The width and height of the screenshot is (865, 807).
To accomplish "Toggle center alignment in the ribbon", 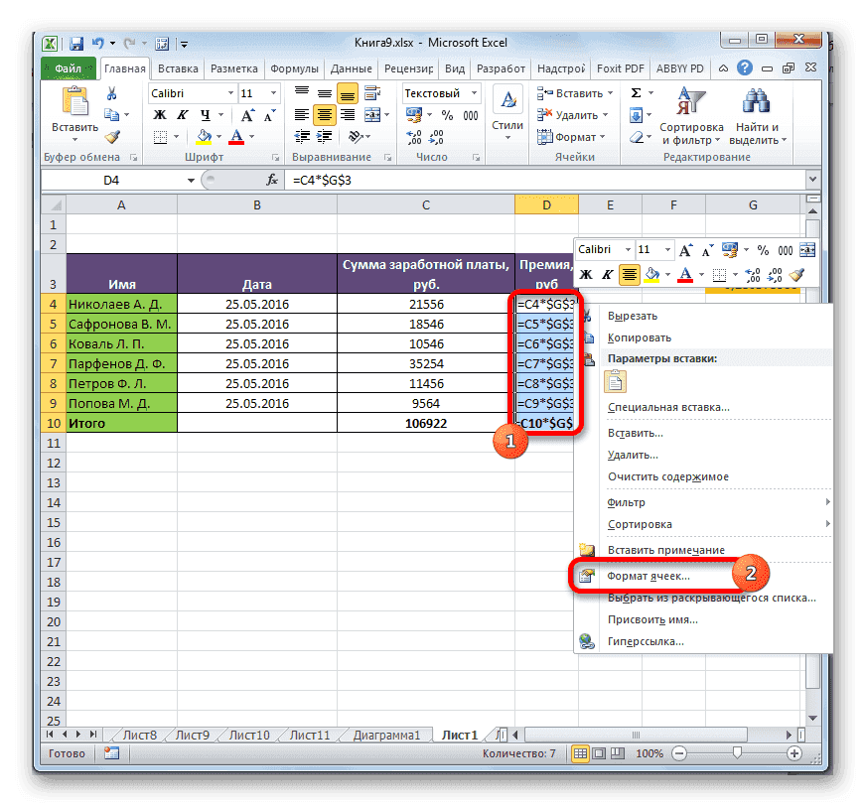I will tap(326, 114).
